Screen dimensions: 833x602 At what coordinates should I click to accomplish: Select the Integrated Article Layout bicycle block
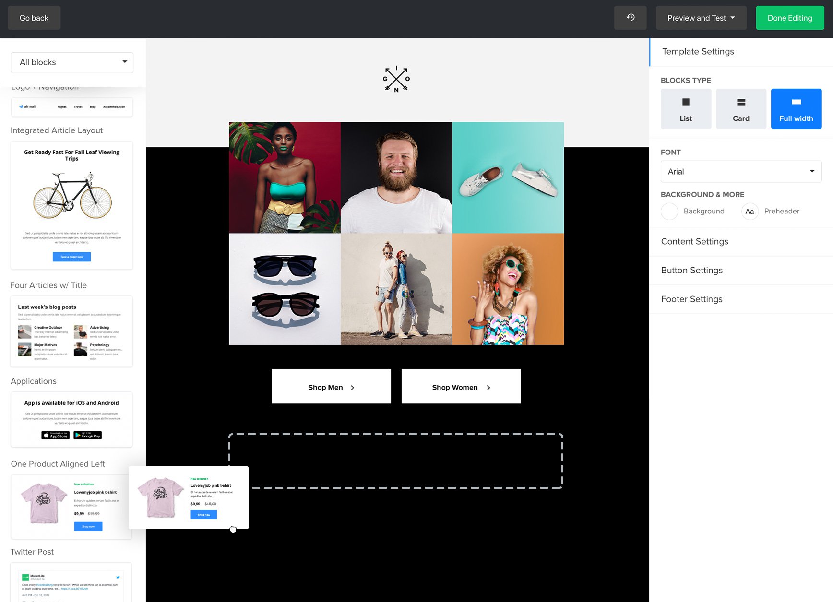[x=72, y=205]
